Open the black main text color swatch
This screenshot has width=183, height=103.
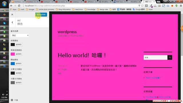coord(13,73)
